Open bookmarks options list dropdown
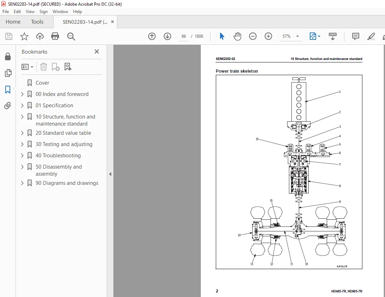Screen dimensions: 385x297 27,67
